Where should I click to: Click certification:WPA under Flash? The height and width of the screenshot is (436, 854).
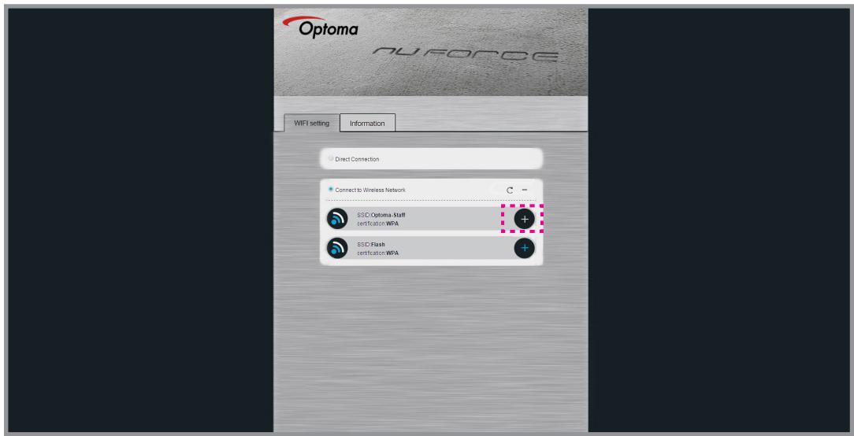point(378,253)
